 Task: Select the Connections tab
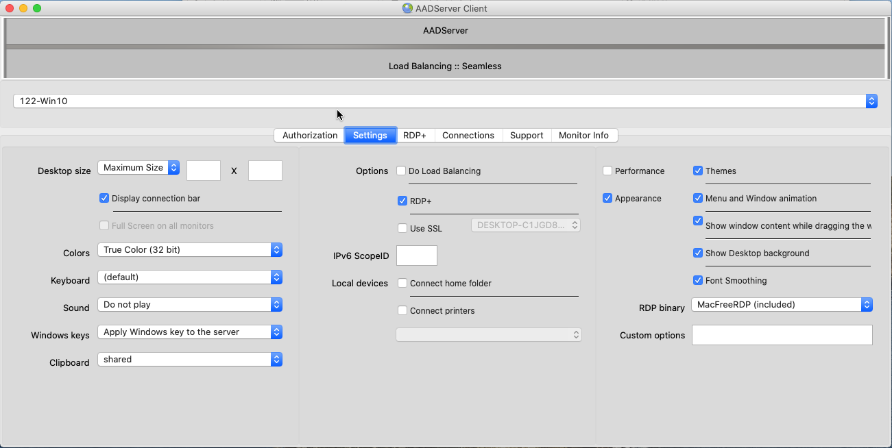(468, 136)
